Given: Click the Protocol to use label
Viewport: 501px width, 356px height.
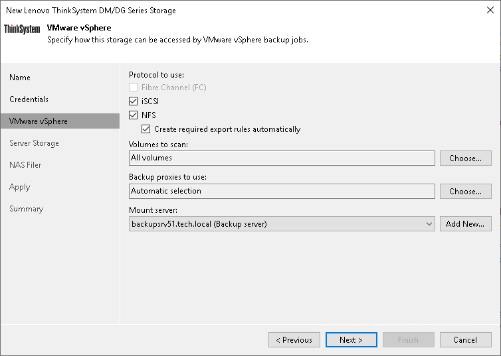Looking at the screenshot, I should [157, 75].
